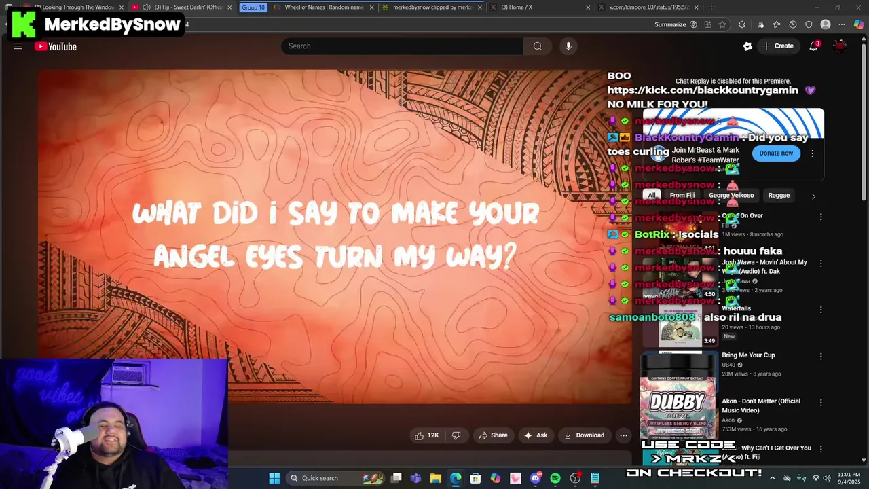
Task: Click the YouTube search magnifier button
Action: [x=537, y=46]
